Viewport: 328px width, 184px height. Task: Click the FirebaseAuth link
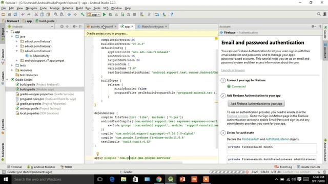[251, 139]
